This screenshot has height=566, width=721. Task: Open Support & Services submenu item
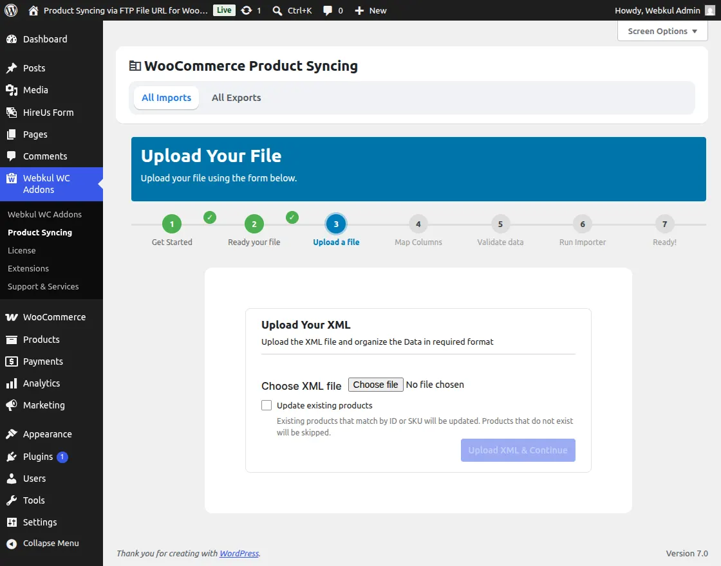point(43,286)
